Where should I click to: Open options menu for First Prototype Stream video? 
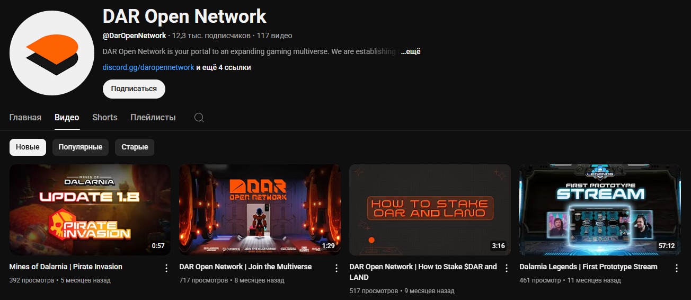pos(677,268)
